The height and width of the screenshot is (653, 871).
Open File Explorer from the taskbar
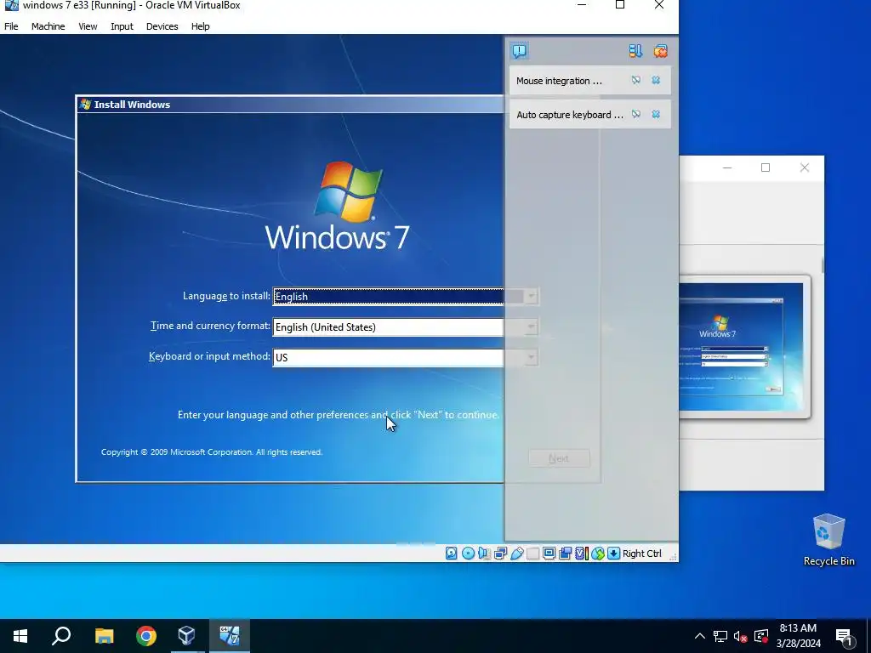104,636
